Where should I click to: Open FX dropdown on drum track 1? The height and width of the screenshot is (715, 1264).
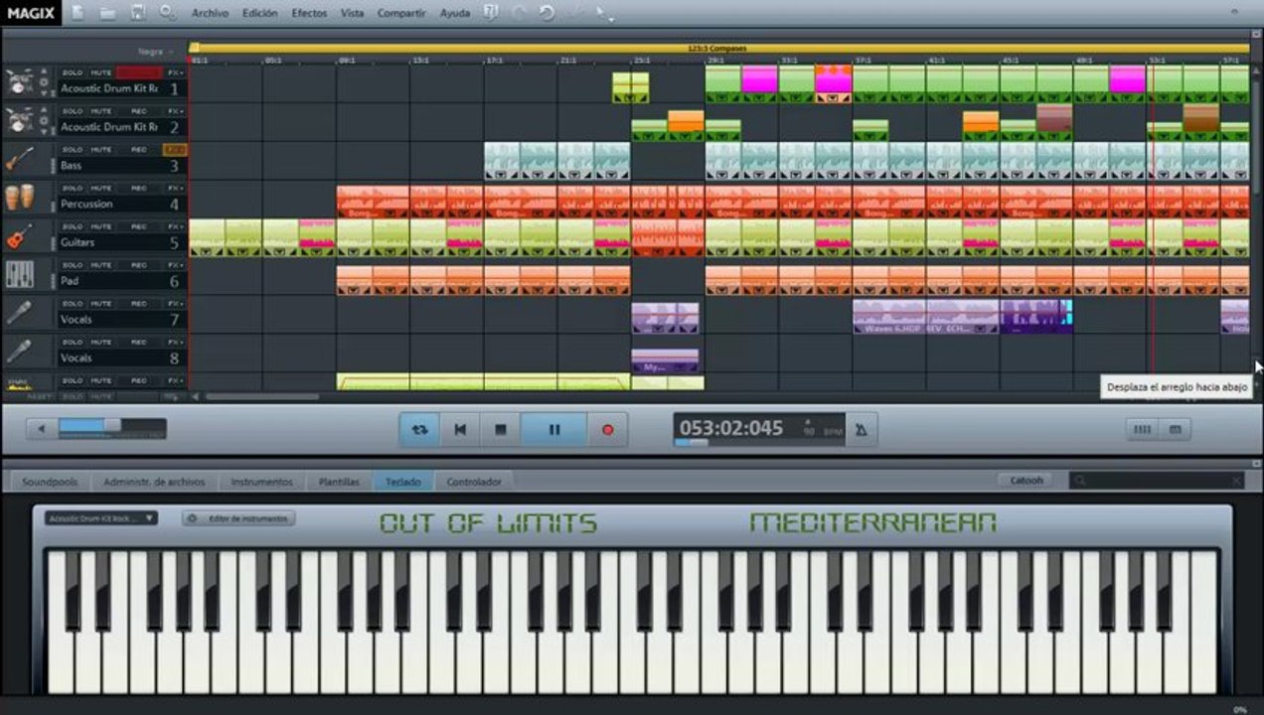pos(175,72)
